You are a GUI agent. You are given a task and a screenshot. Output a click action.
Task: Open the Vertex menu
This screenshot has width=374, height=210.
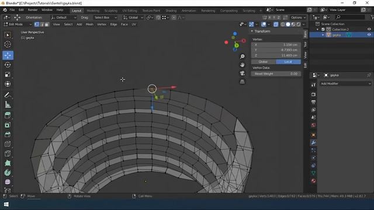102,24
